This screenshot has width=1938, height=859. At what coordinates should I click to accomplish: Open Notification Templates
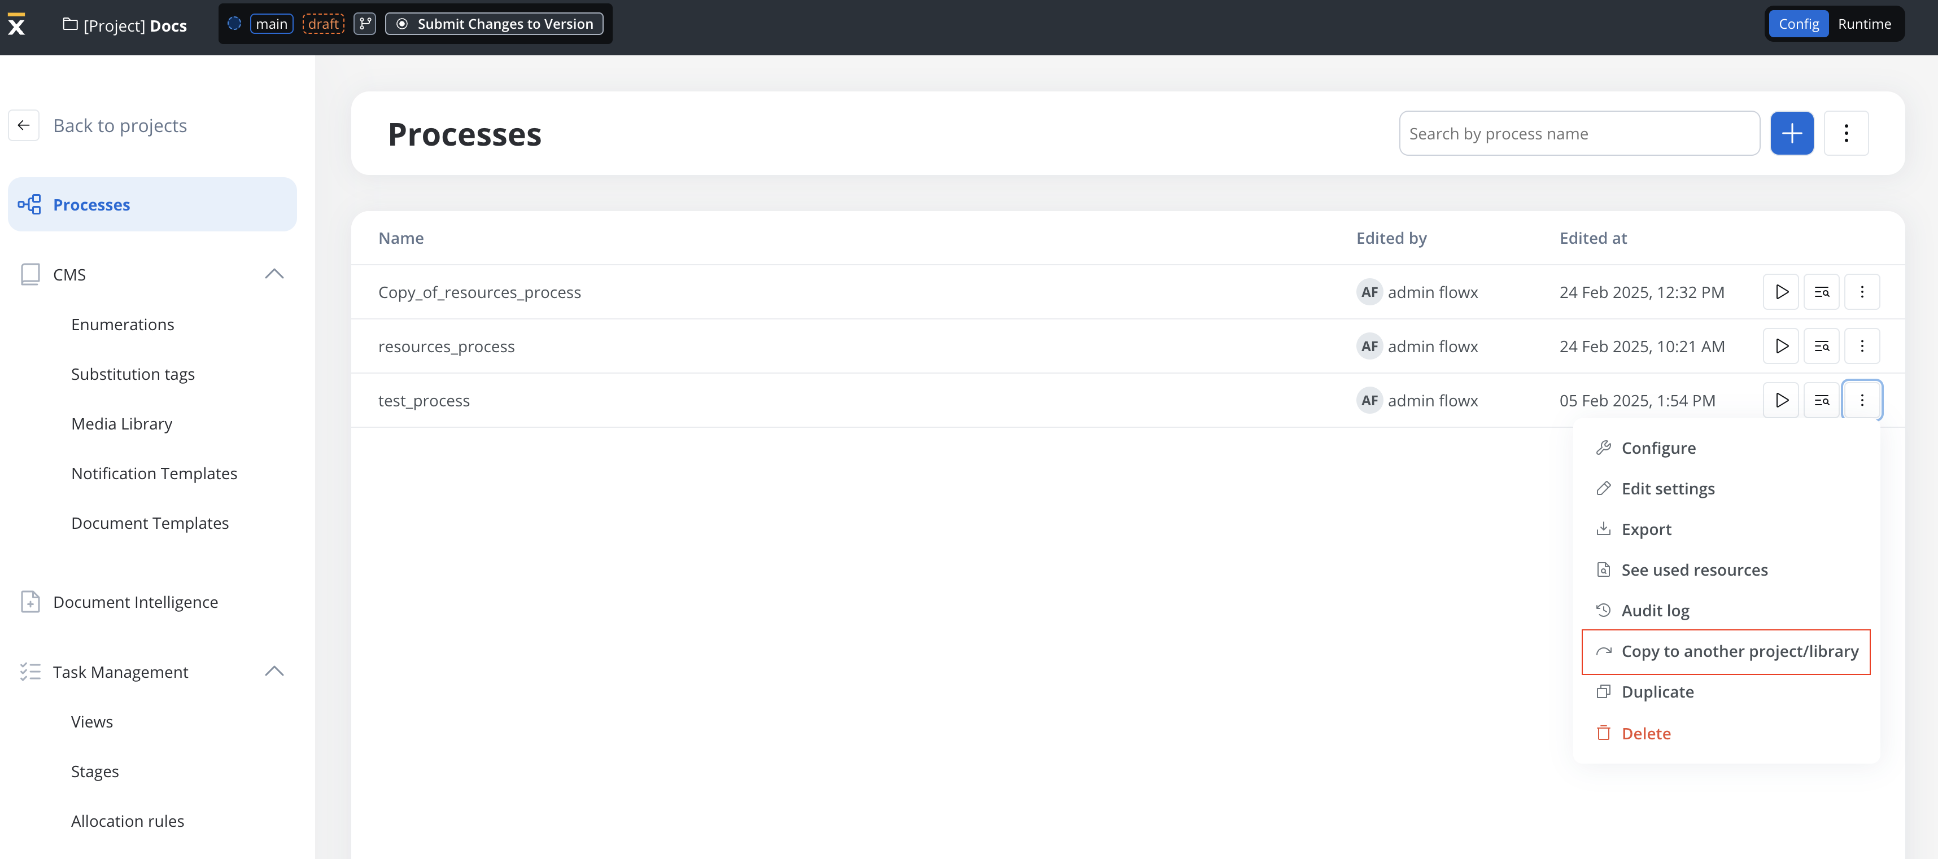click(154, 473)
